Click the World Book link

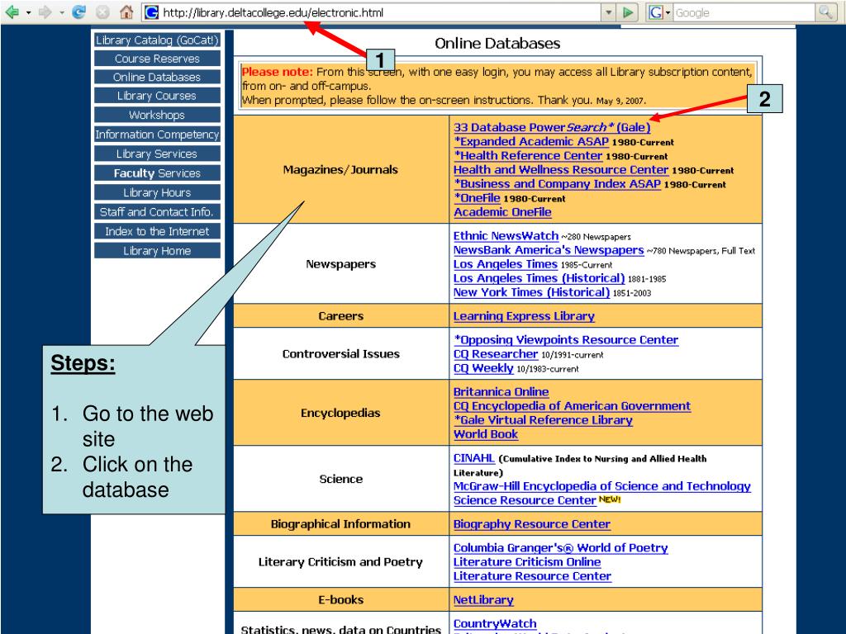click(x=486, y=434)
